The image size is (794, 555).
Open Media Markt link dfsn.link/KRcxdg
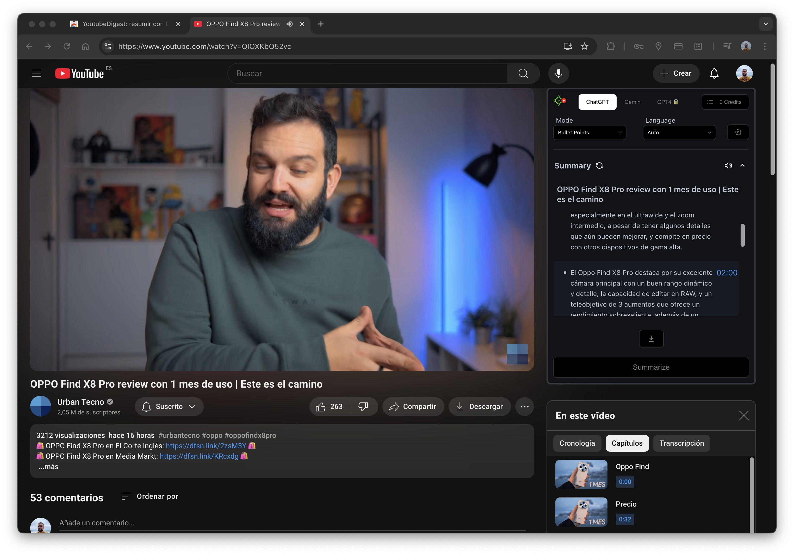[199, 456]
